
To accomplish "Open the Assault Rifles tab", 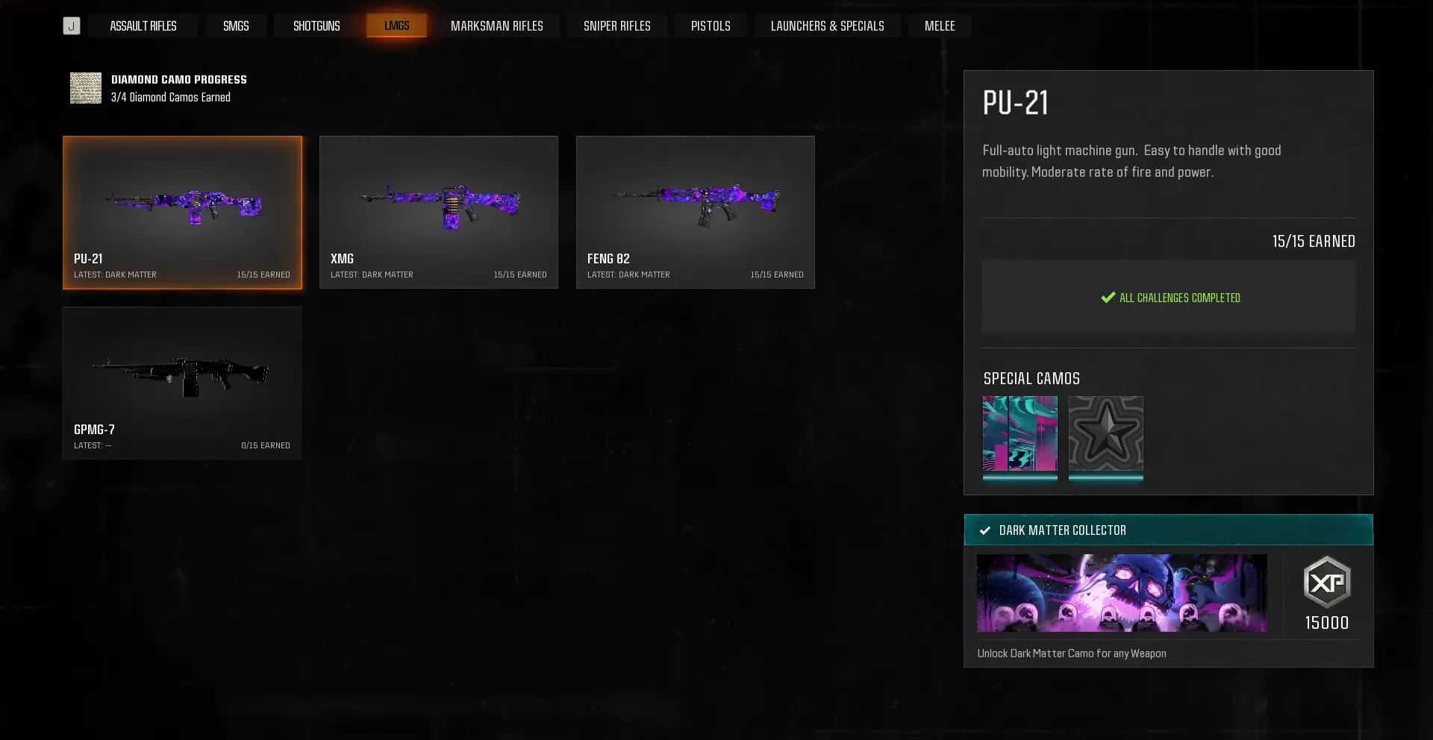I will pos(143,26).
